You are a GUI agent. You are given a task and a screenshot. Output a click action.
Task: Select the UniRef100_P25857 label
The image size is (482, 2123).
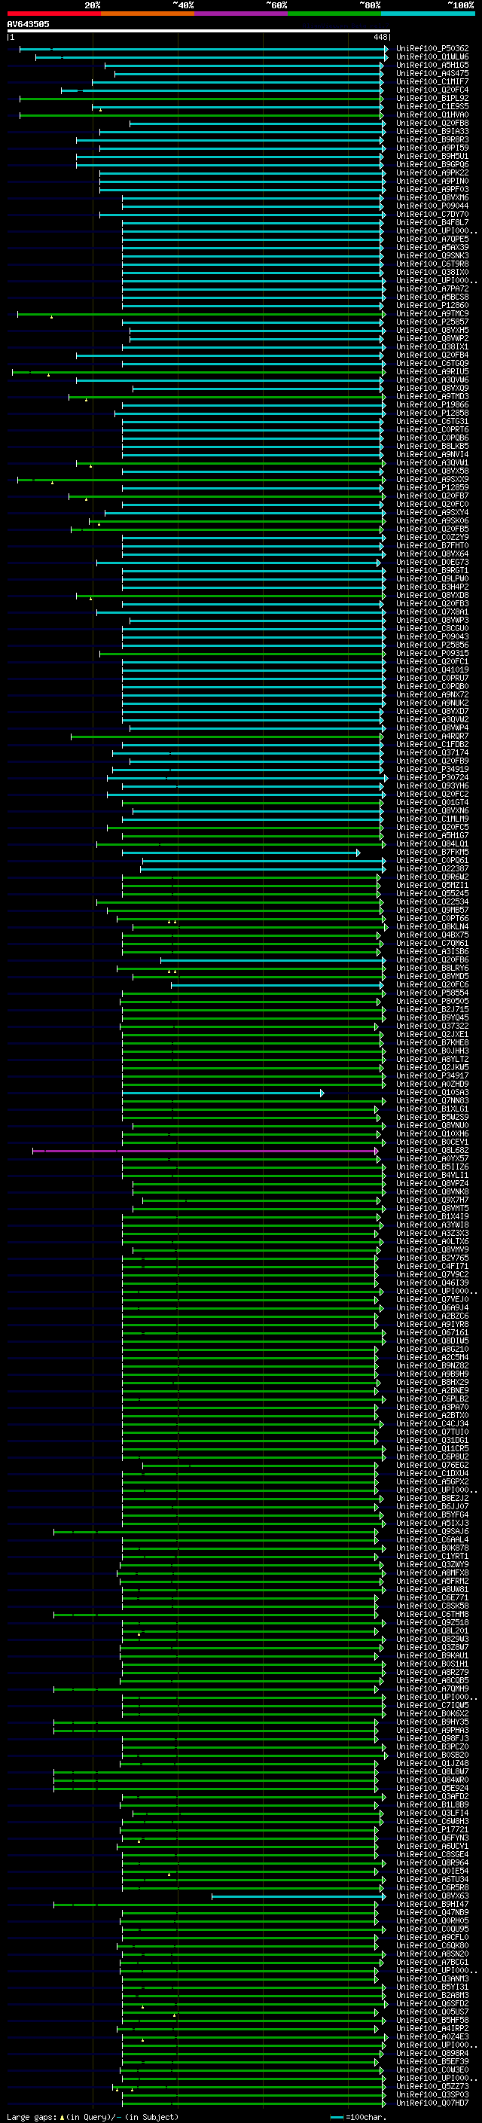[432, 322]
